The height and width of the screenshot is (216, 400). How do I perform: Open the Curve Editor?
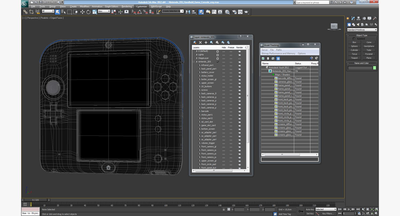(214, 12)
